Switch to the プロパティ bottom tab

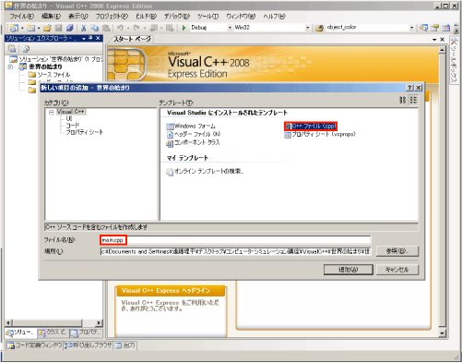[86, 333]
